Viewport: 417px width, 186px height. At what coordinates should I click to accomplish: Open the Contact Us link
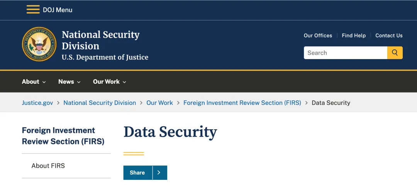click(x=389, y=36)
